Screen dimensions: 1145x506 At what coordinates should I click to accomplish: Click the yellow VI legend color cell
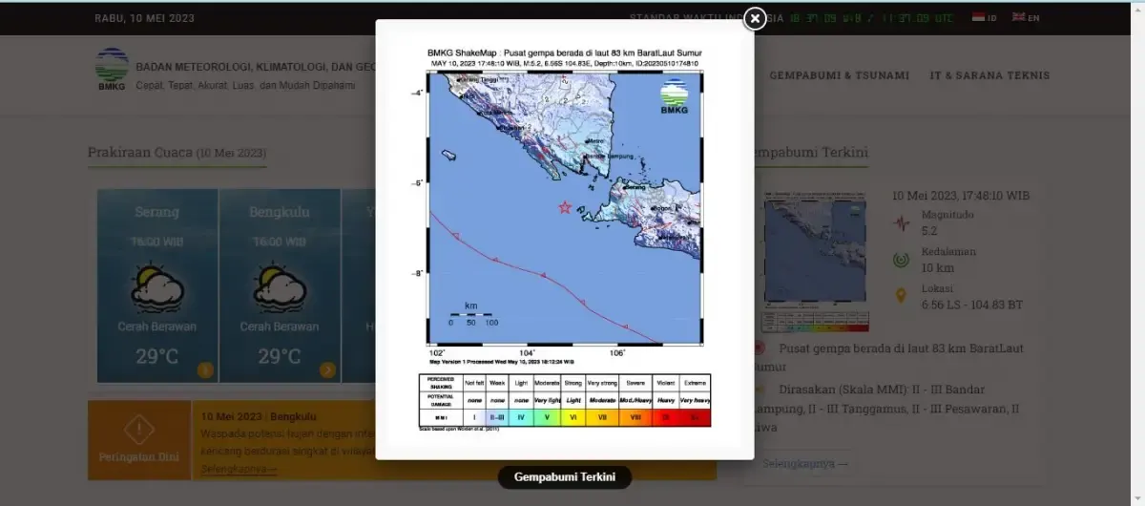(x=572, y=418)
